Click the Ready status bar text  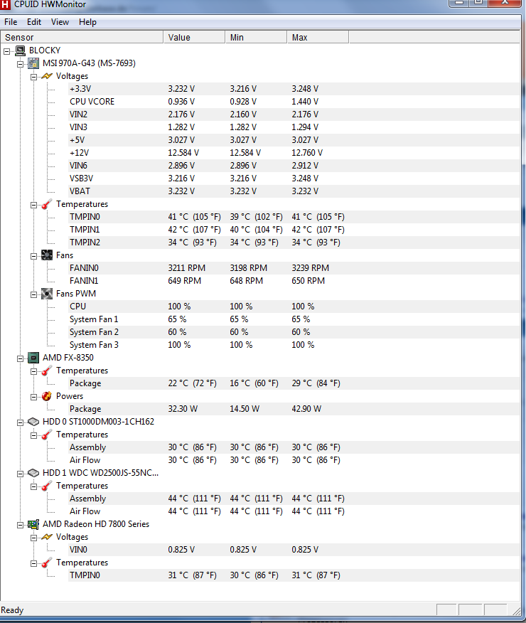12,610
